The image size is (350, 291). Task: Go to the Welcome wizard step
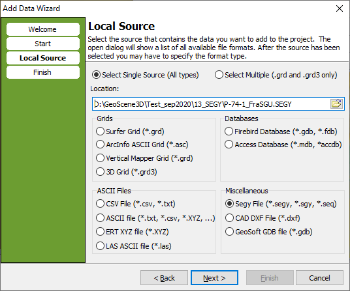(x=43, y=29)
